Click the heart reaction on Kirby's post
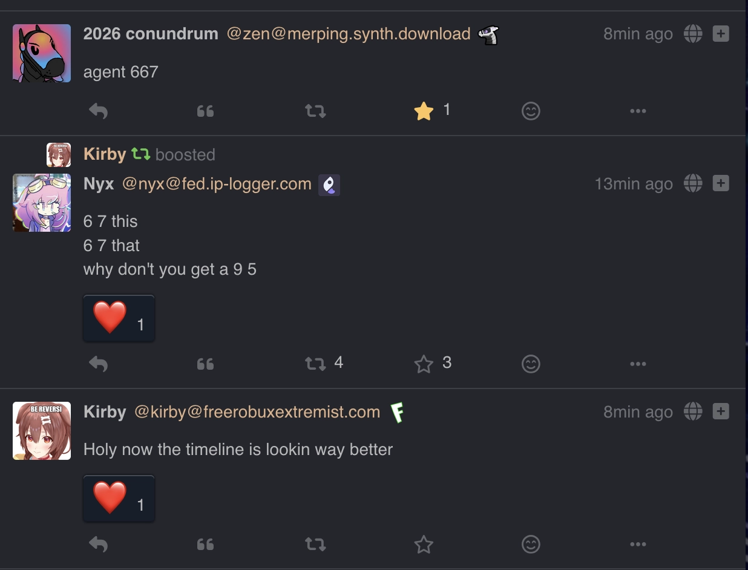This screenshot has width=748, height=570. pyautogui.click(x=119, y=499)
